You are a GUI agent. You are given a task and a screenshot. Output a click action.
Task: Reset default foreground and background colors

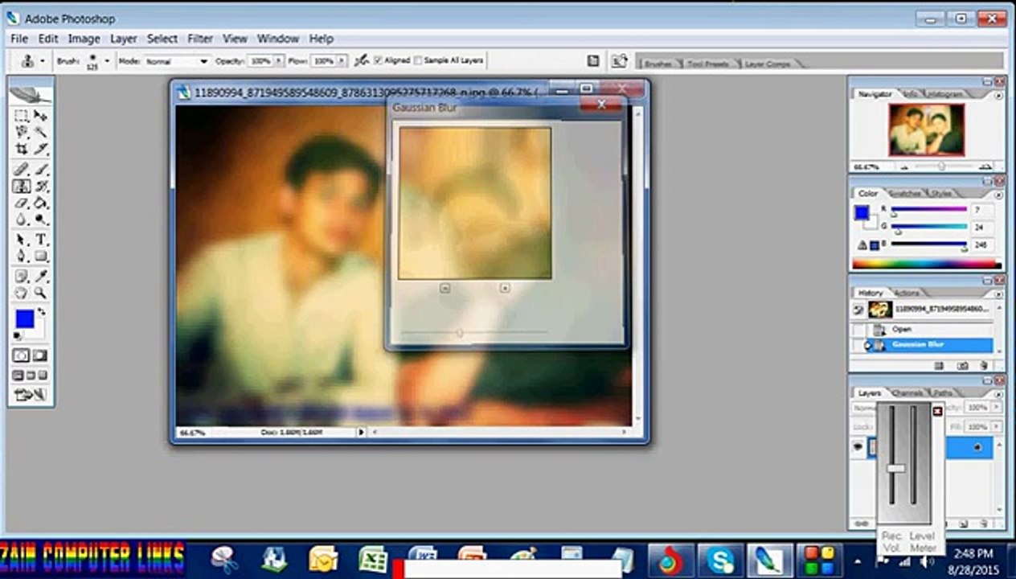[x=18, y=336]
